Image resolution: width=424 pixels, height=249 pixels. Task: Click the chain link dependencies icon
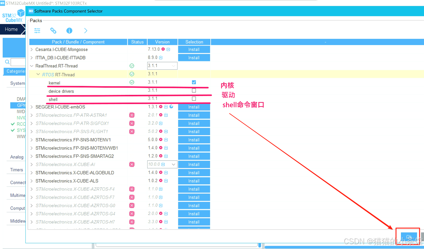(53, 31)
